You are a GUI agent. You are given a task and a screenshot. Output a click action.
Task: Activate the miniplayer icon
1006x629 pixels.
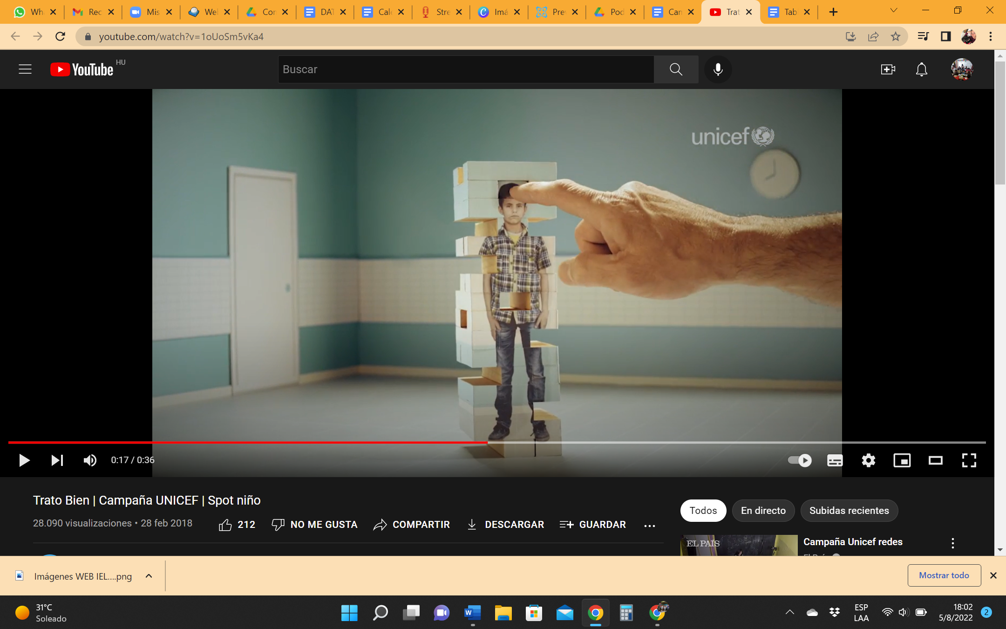point(902,460)
